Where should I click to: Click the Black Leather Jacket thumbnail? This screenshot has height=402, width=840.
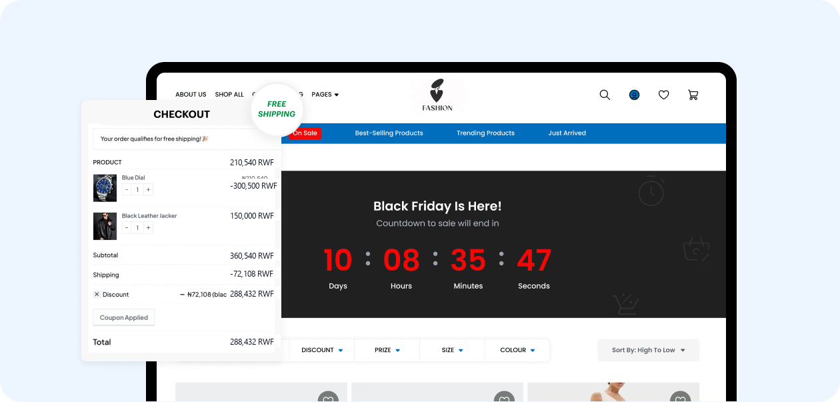pyautogui.click(x=105, y=226)
